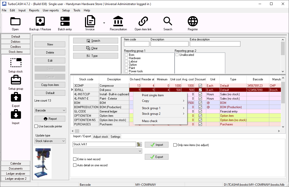Click the Open item link tool

(x=143, y=23)
